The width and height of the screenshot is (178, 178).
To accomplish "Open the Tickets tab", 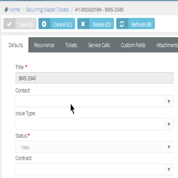I will pyautogui.click(x=71, y=45).
